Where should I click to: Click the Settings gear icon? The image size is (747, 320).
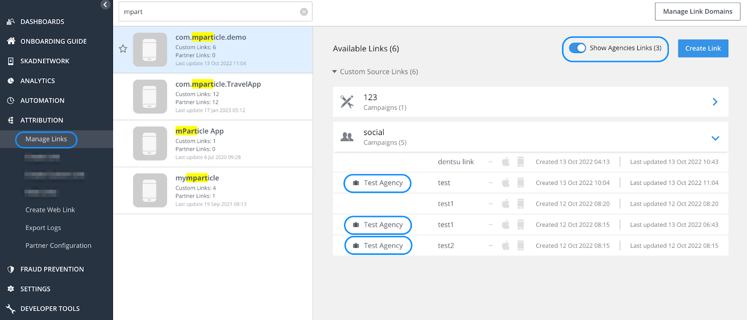[11, 289]
